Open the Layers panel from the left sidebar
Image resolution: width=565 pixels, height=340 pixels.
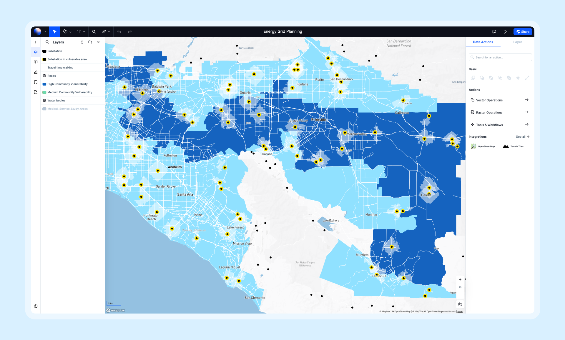click(36, 52)
